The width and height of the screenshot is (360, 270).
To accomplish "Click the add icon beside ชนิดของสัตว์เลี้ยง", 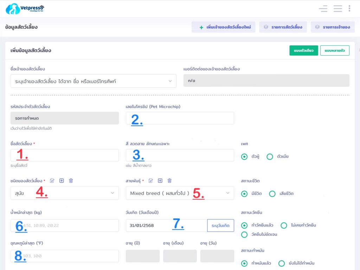I will 62,181.
